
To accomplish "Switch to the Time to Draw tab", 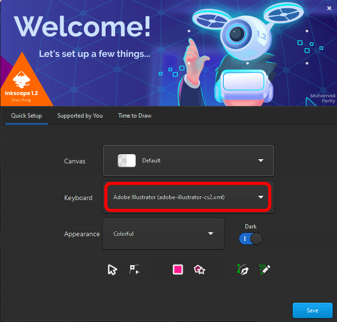I will [x=135, y=116].
